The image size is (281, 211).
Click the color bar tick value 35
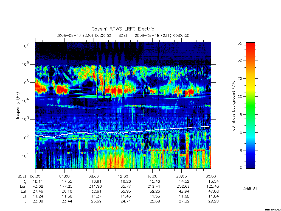(240, 43)
